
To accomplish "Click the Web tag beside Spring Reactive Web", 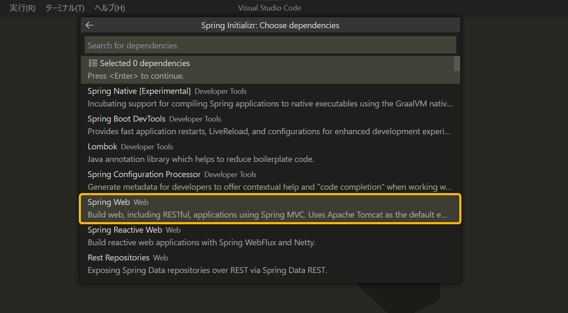I will pos(173,230).
